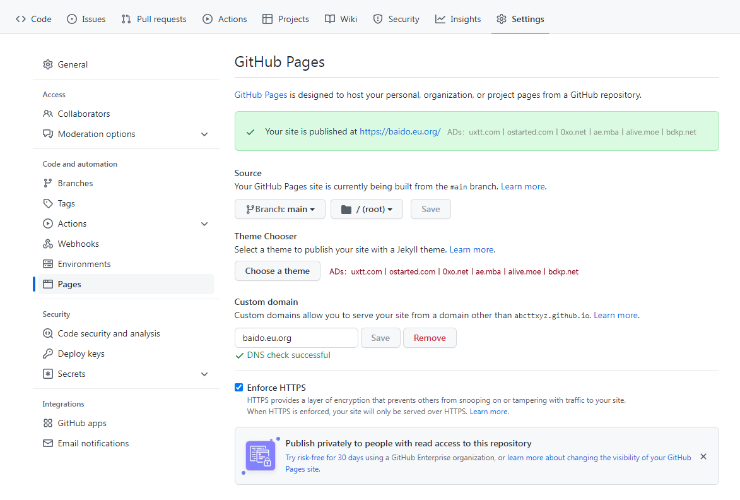
Task: Click the Actions play icon in sidebar
Action: (x=48, y=223)
